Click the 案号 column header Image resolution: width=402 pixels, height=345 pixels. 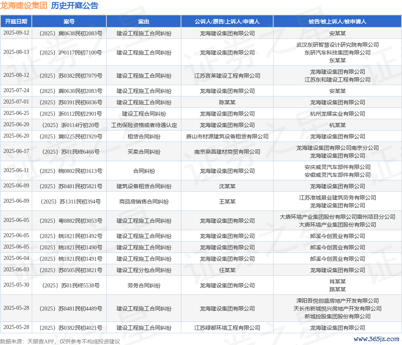pyautogui.click(x=69, y=22)
